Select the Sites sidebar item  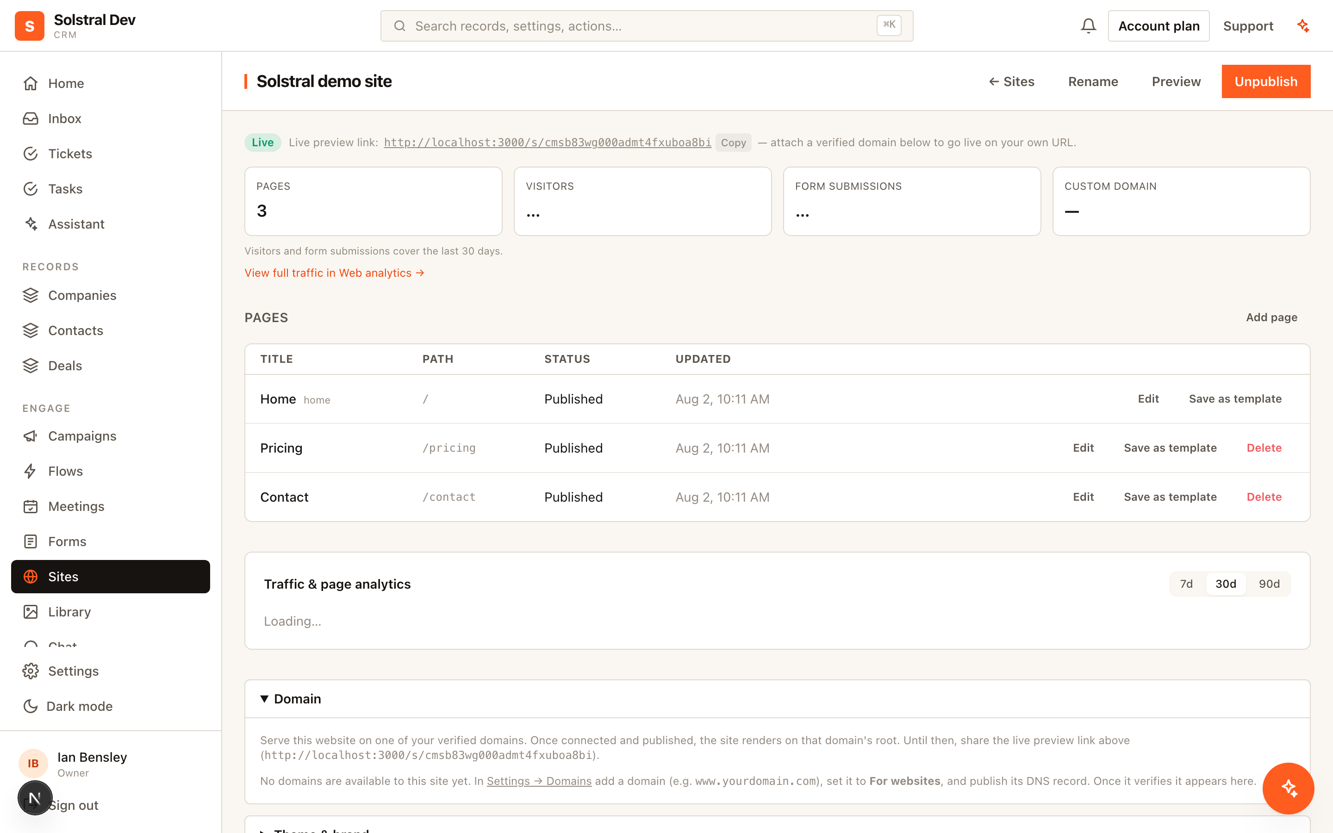pyautogui.click(x=110, y=577)
